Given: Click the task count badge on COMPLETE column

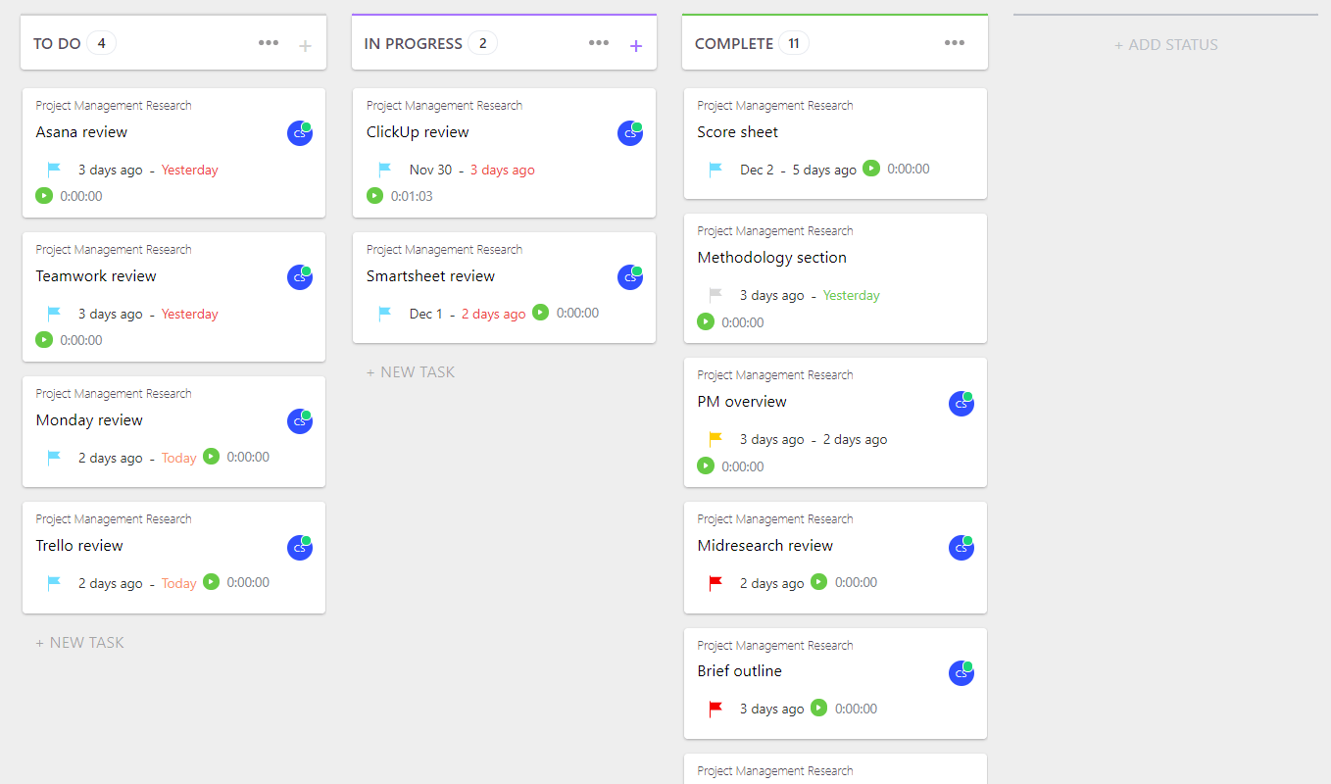Looking at the screenshot, I should (795, 42).
